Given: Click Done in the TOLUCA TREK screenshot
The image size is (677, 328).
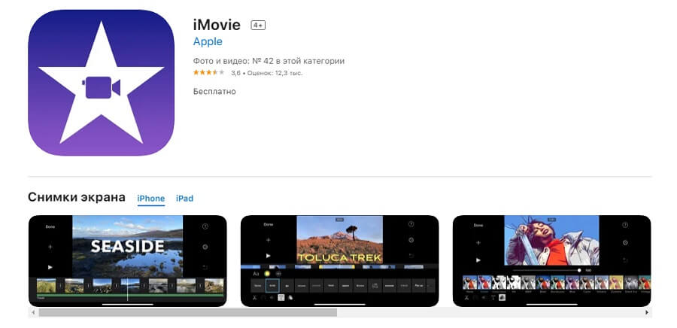Looking at the screenshot, I should [x=269, y=224].
